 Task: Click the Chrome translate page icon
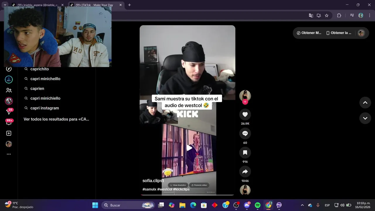pyautogui.click(x=311, y=16)
